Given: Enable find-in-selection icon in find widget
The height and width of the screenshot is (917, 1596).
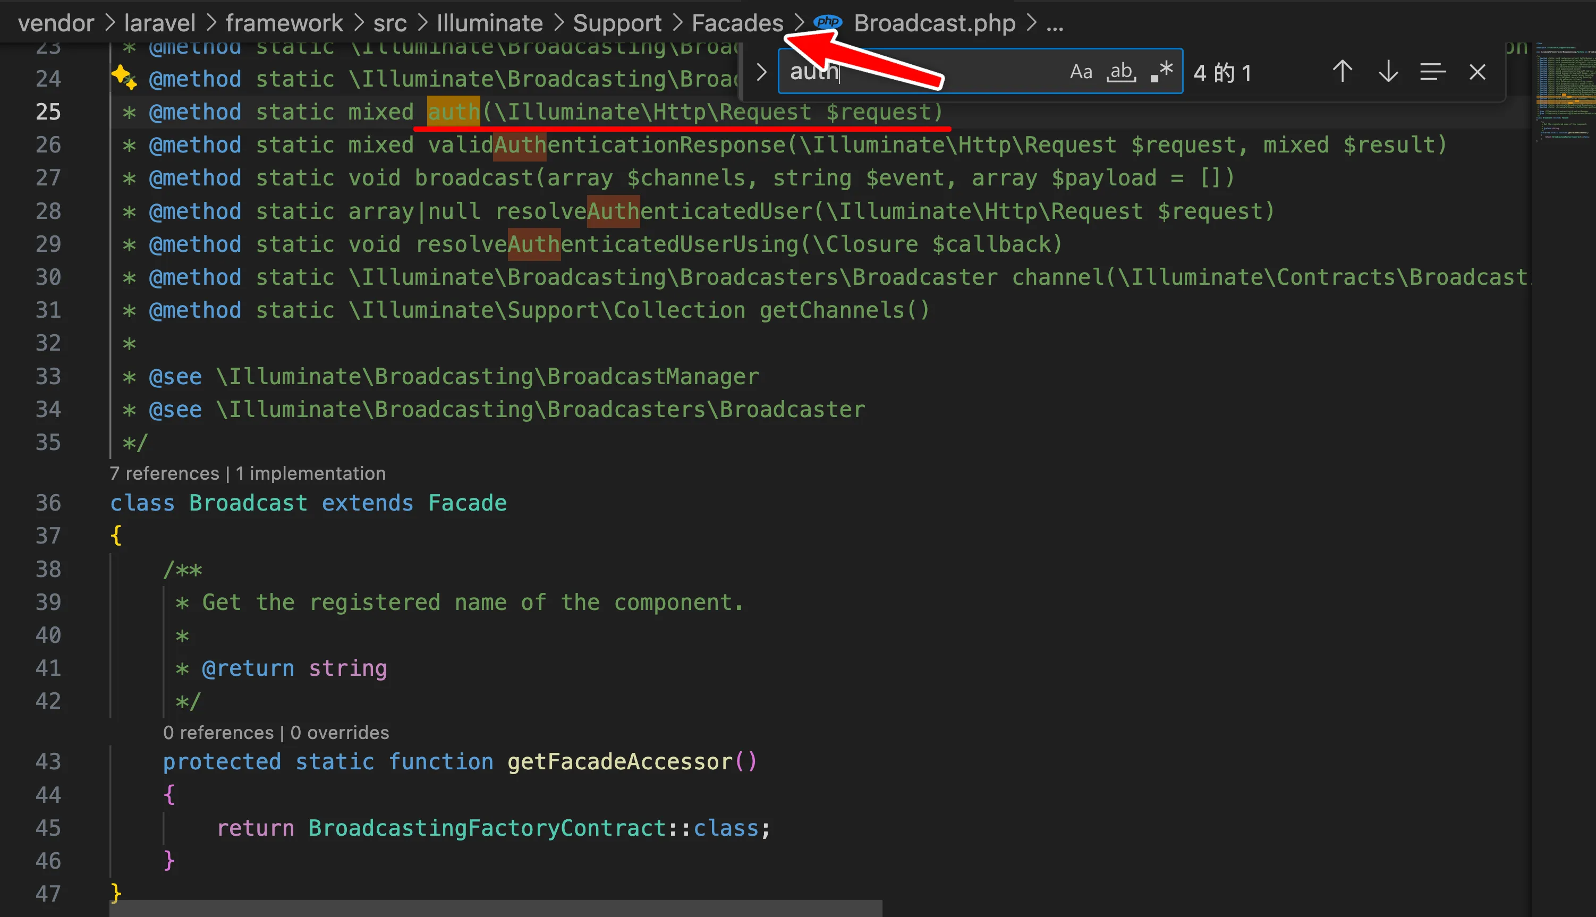Looking at the screenshot, I should point(1432,72).
